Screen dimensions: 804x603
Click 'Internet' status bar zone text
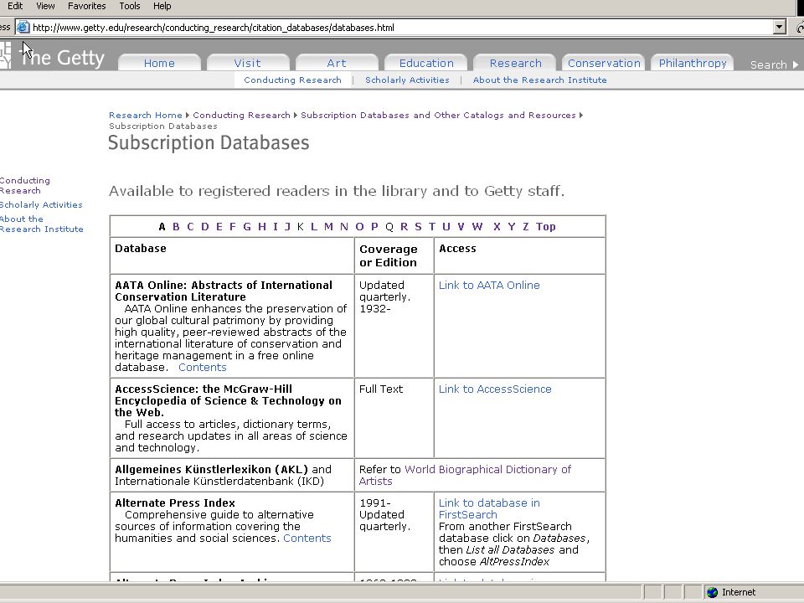pos(739,592)
